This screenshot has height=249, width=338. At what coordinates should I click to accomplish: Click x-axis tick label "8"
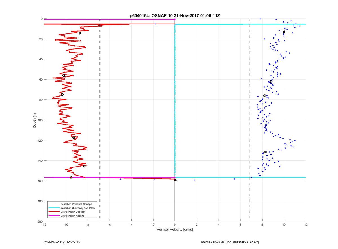[x=262, y=225]
